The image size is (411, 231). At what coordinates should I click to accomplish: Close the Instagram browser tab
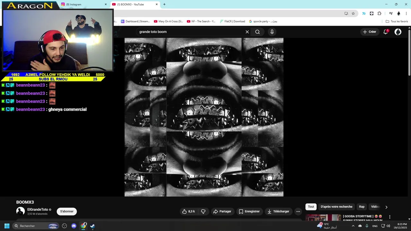point(106,4)
